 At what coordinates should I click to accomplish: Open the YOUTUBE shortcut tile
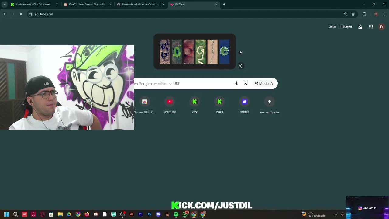(170, 106)
